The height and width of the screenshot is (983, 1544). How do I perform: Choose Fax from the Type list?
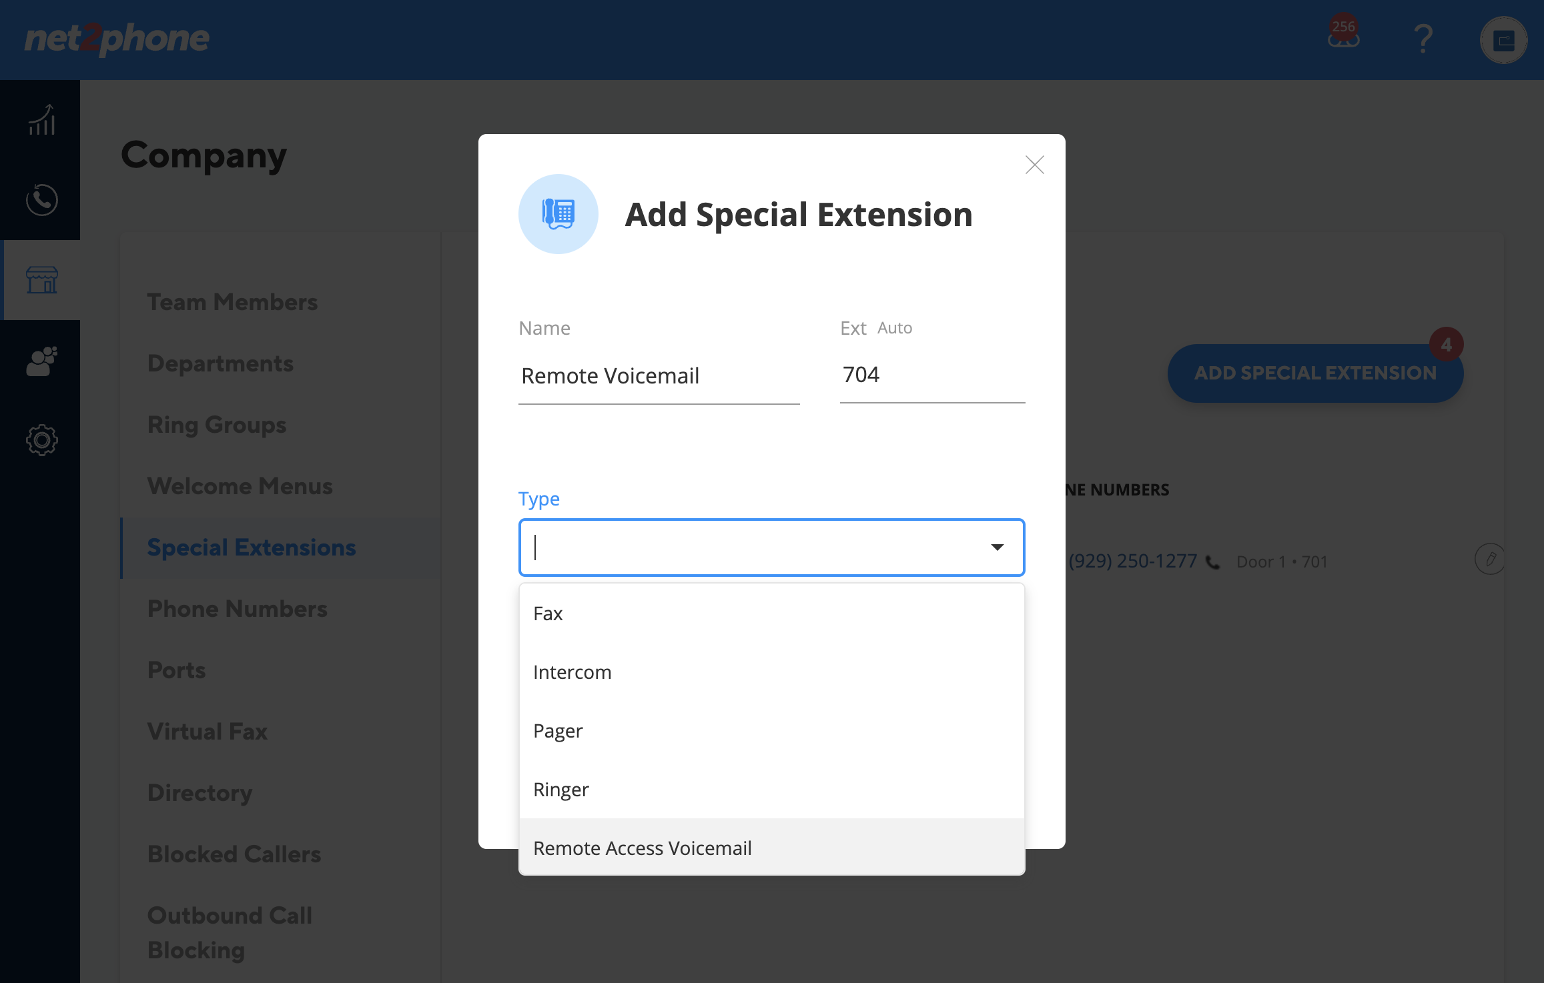point(771,614)
